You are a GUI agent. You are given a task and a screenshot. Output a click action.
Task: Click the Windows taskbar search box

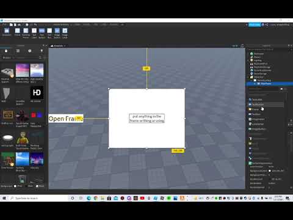point(38,198)
